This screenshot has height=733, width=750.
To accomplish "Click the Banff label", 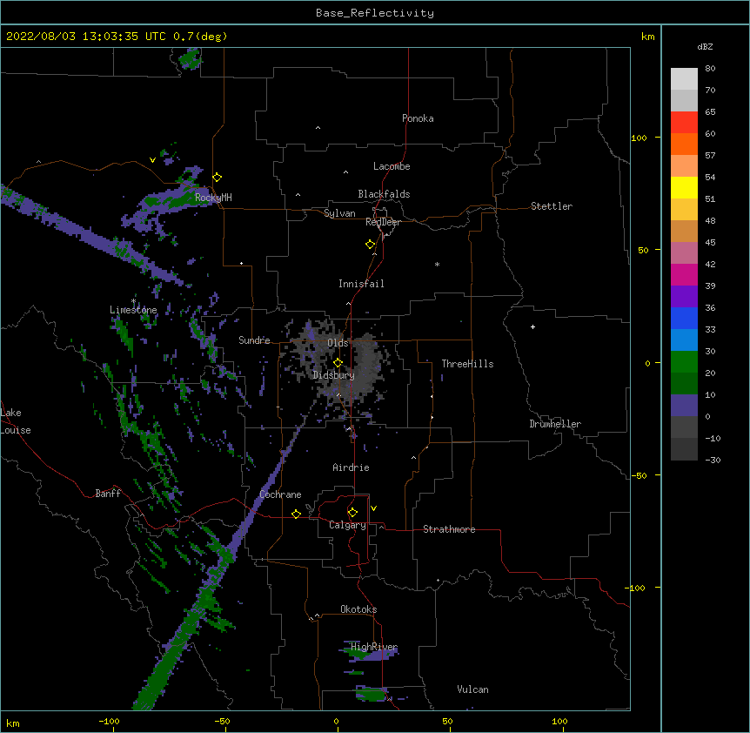I will 108,494.
